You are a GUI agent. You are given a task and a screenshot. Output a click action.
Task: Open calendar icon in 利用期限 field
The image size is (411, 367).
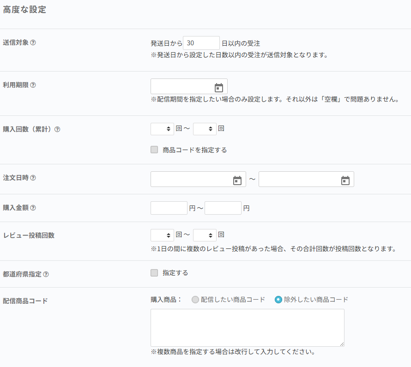click(x=219, y=88)
